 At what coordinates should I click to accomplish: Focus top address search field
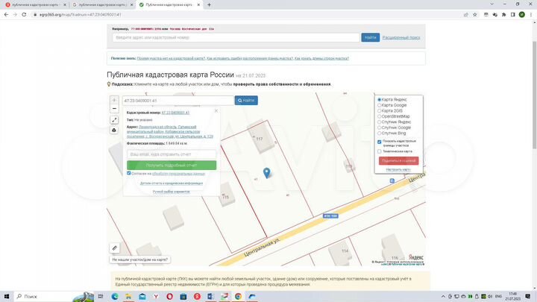coord(236,37)
